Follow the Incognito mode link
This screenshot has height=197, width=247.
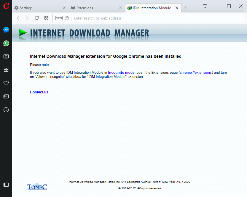pos(121,73)
